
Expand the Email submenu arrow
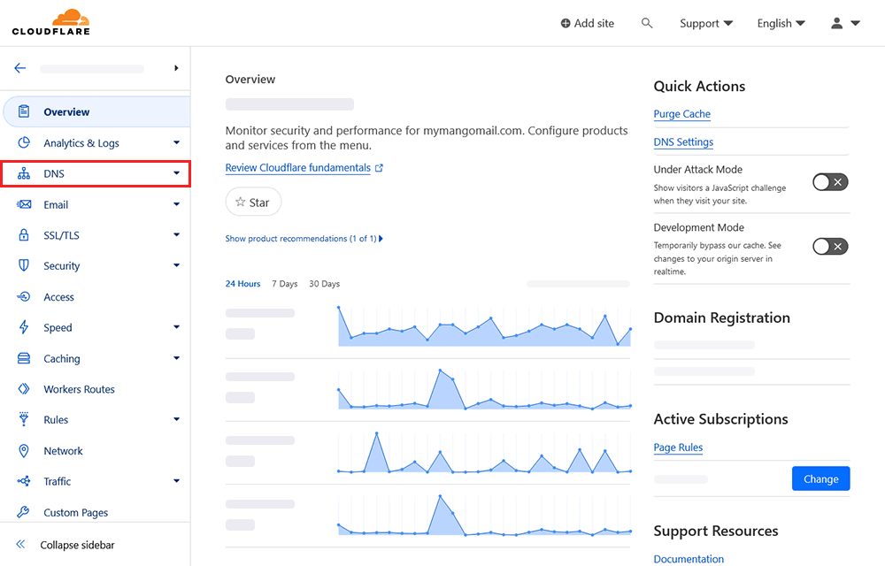(177, 204)
